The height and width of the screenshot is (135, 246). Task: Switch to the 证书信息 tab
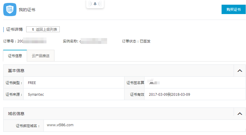point(15,56)
